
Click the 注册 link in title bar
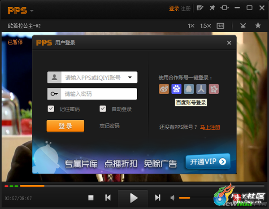(x=186, y=9)
